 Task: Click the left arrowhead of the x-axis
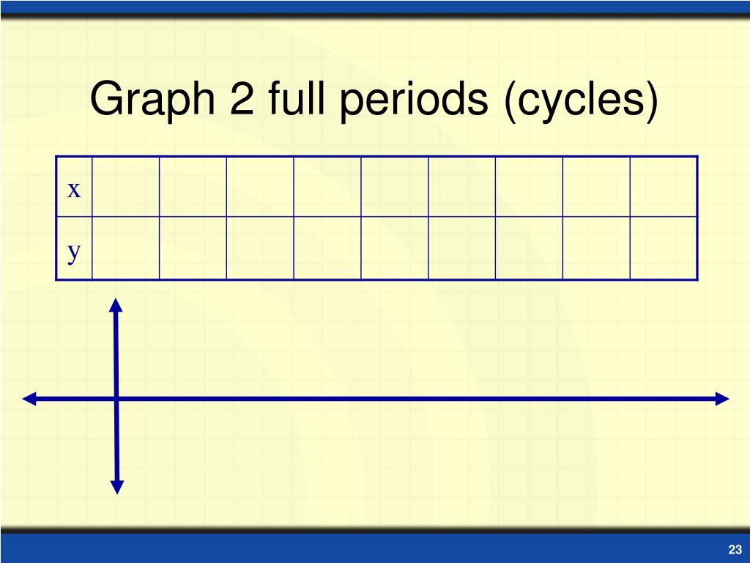(x=29, y=398)
